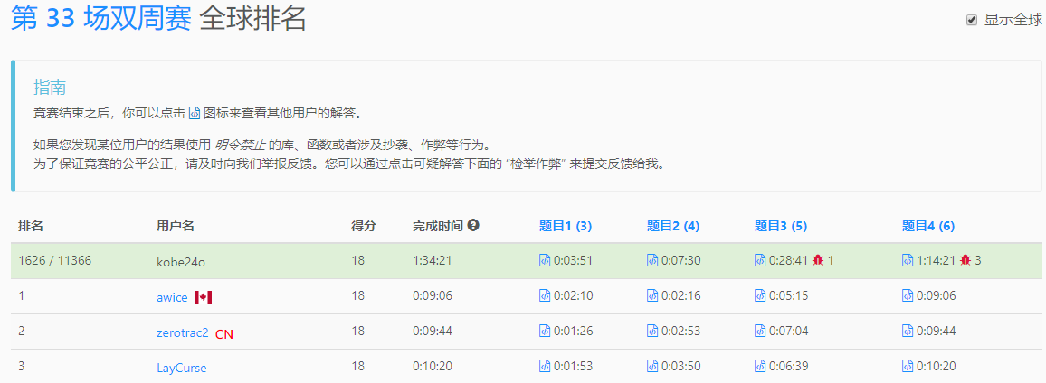View kobe24o's 题目3 solution code icon

click(760, 260)
